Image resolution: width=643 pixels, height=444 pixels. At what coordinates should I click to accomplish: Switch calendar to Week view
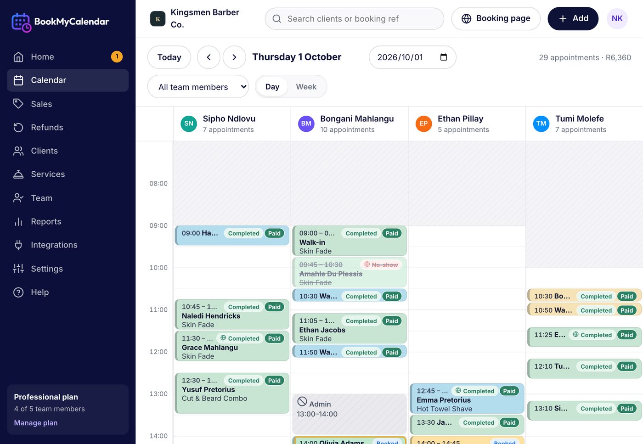coord(306,87)
